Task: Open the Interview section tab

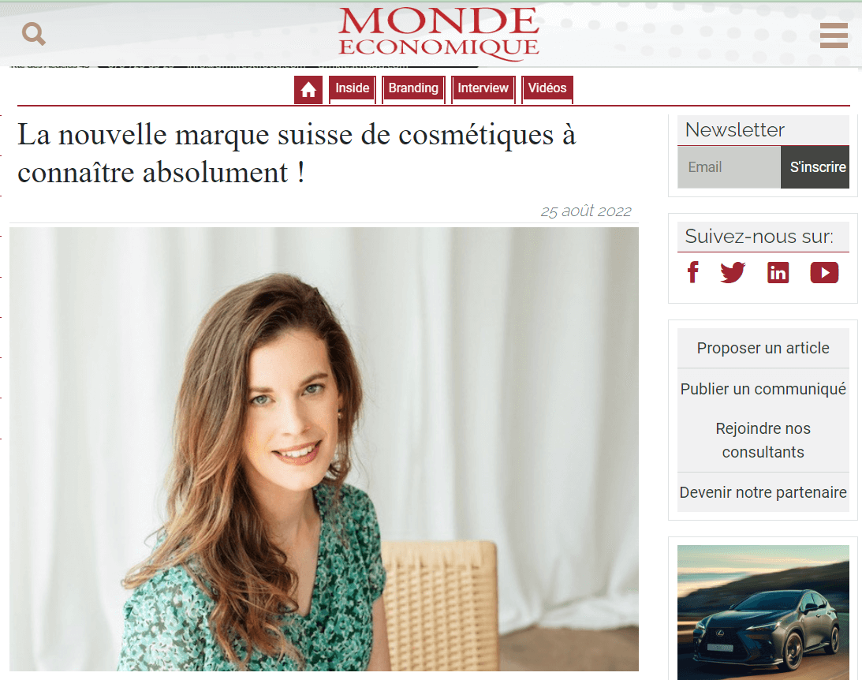Action: [x=483, y=88]
